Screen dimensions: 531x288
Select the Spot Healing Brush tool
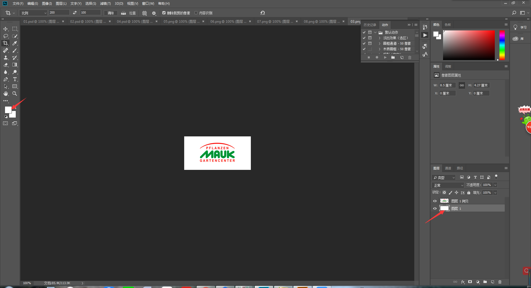[x=6, y=50]
